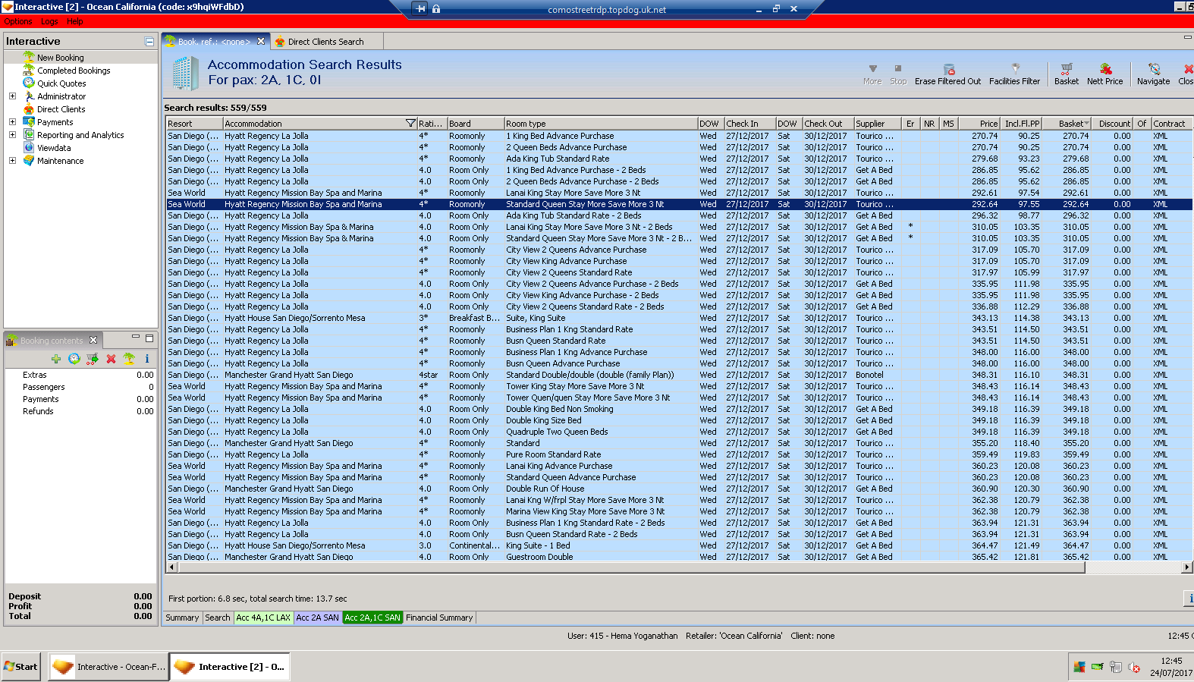Switch to the Summary bottom tab
The image size is (1194, 682).
point(182,618)
